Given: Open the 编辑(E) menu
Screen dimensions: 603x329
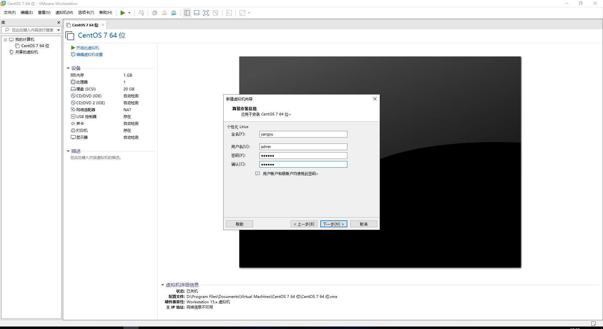Looking at the screenshot, I should 27,13.
